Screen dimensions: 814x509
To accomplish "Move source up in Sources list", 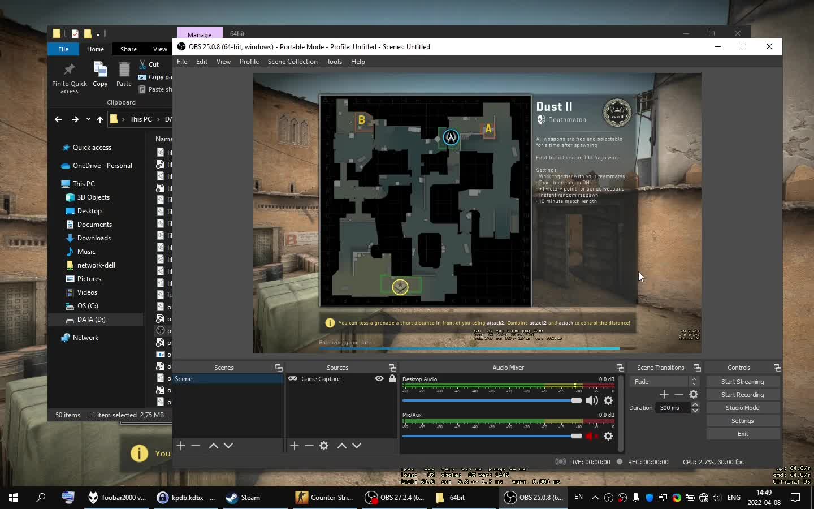I will 342,446.
